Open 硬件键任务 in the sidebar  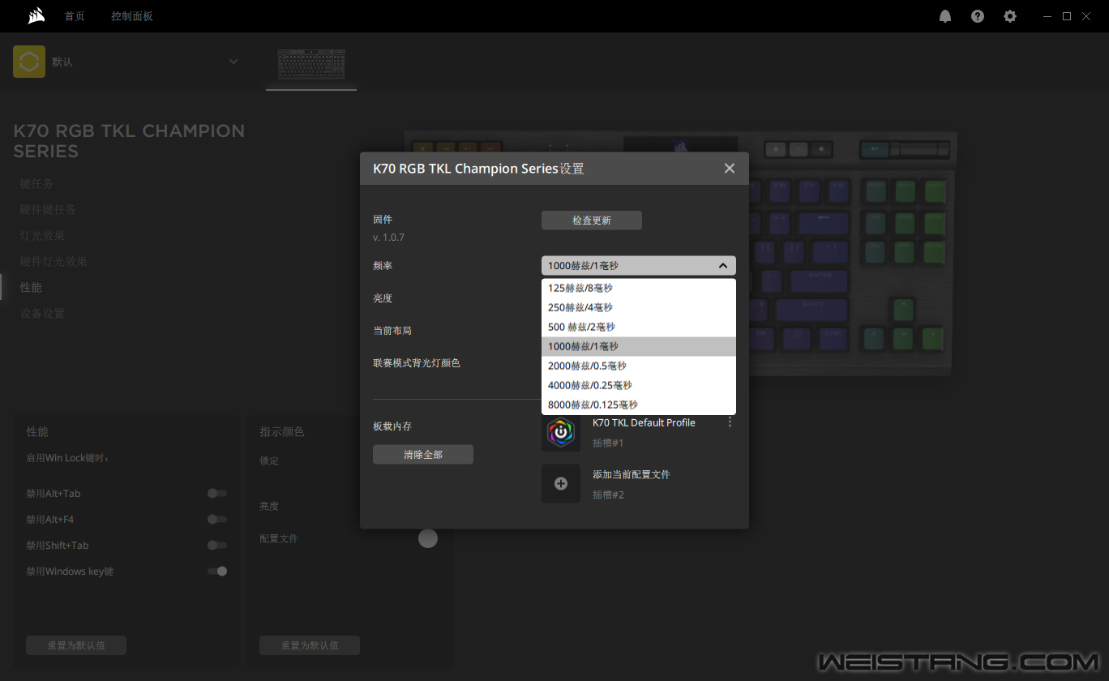48,210
